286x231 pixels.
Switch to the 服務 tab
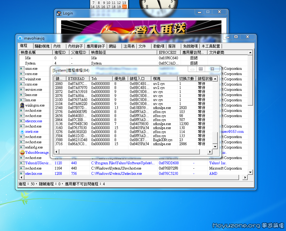pos(172,46)
